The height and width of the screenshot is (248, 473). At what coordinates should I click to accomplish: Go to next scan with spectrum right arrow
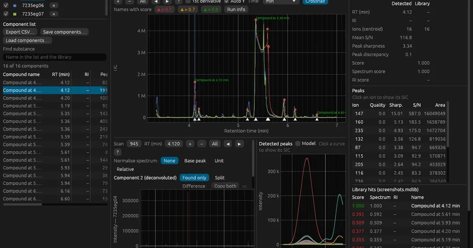[x=239, y=144]
